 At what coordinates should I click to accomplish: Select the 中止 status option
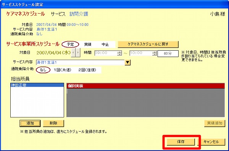[105, 45]
